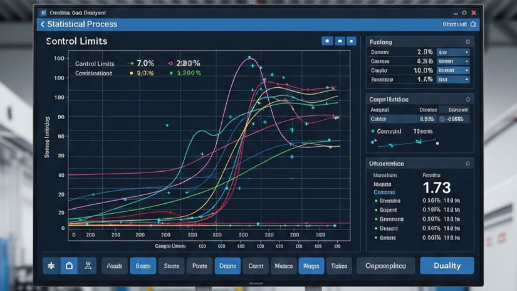Viewport: 517px width, 291px height.
Task: Switch to the "Nataes" bottom tab
Action: (x=283, y=265)
